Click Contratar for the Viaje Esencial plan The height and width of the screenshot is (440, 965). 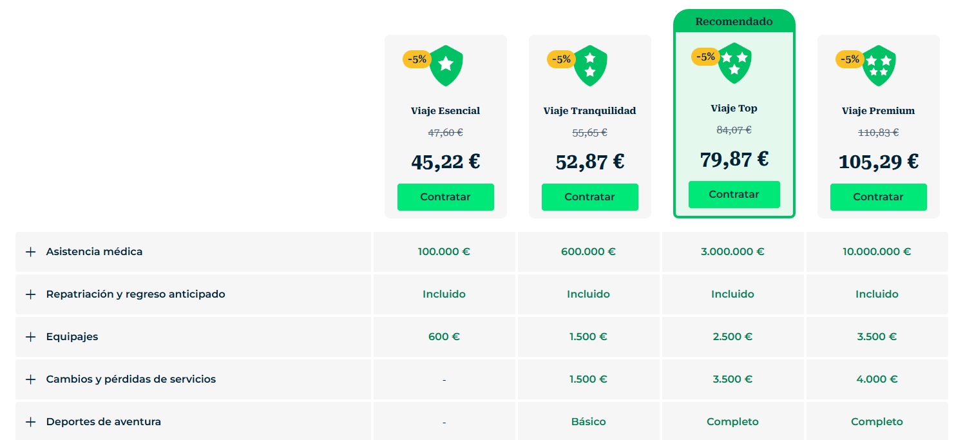coord(446,197)
